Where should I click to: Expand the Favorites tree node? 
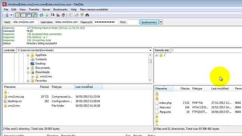28,81
